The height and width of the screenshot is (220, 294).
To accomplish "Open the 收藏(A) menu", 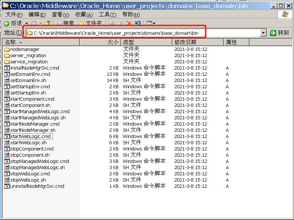I will point(84,14).
